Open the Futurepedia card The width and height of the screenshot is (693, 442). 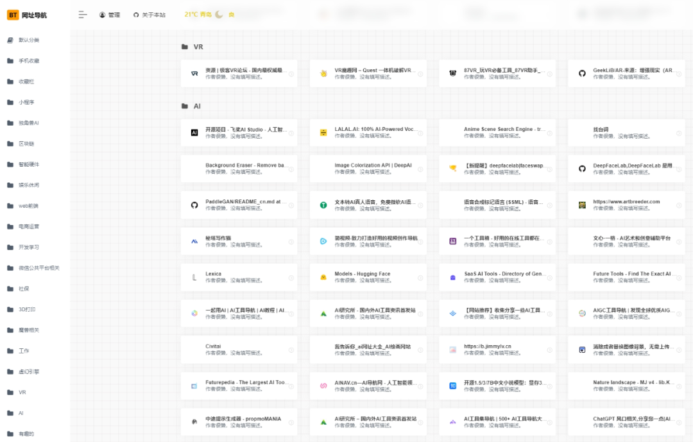coord(239,386)
